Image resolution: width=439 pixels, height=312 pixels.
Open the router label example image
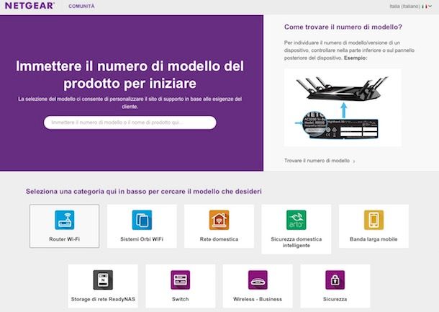(343, 107)
